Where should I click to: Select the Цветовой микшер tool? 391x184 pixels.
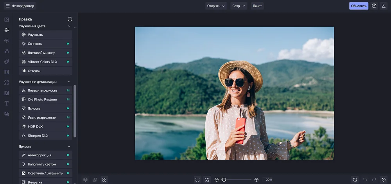41,53
